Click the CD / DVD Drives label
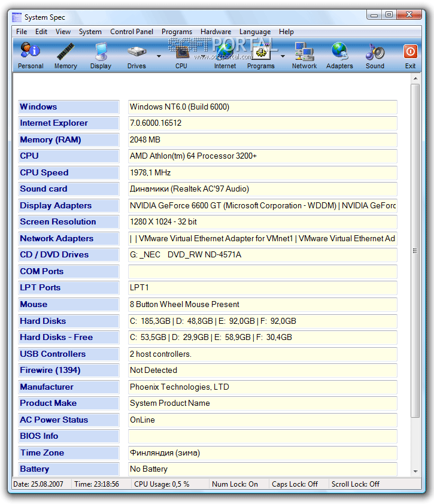This screenshot has height=504, width=434. click(x=69, y=254)
